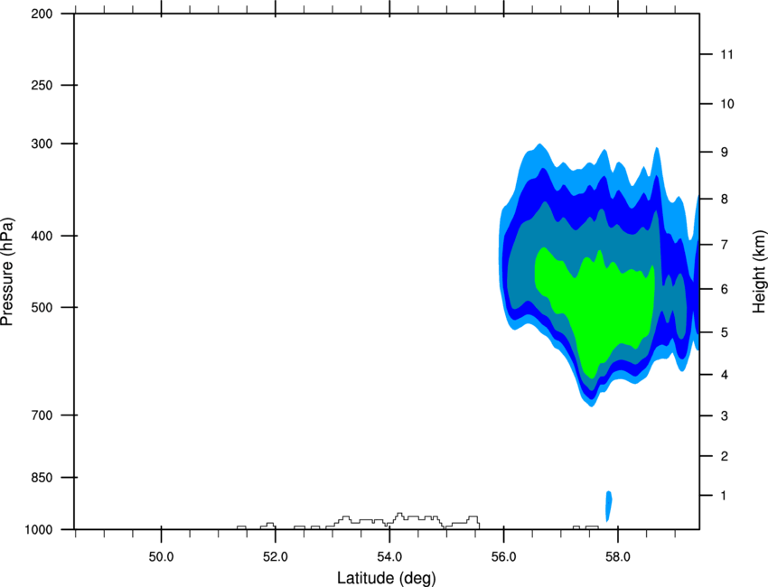This screenshot has width=768, height=587.
Task: Click the 200 pressure tick label
Action: click(42, 14)
